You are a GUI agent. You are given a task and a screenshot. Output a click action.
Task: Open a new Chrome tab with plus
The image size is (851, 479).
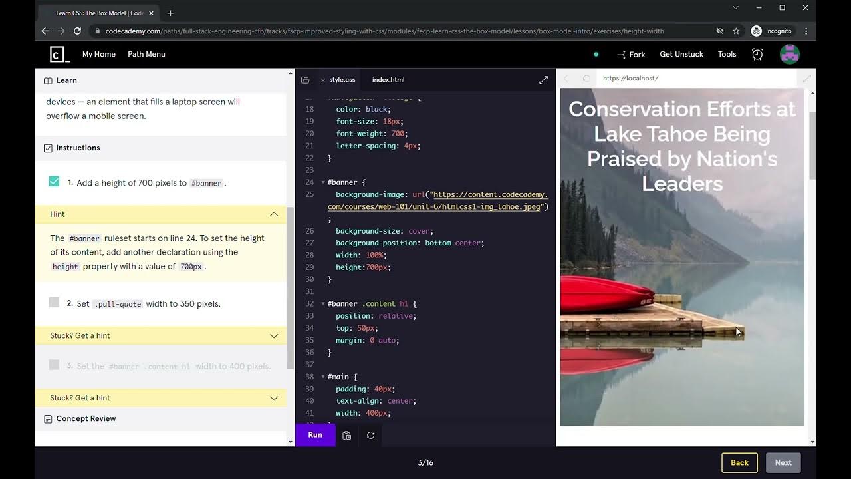(170, 13)
